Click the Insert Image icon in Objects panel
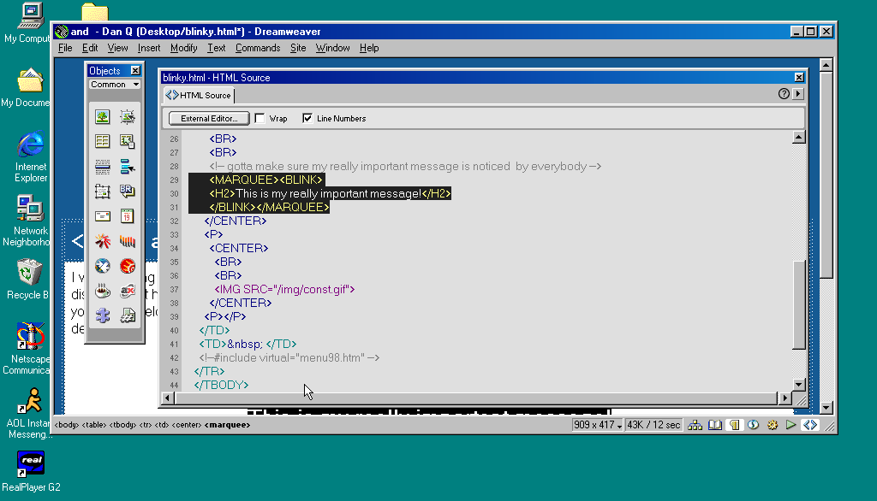 tap(102, 116)
